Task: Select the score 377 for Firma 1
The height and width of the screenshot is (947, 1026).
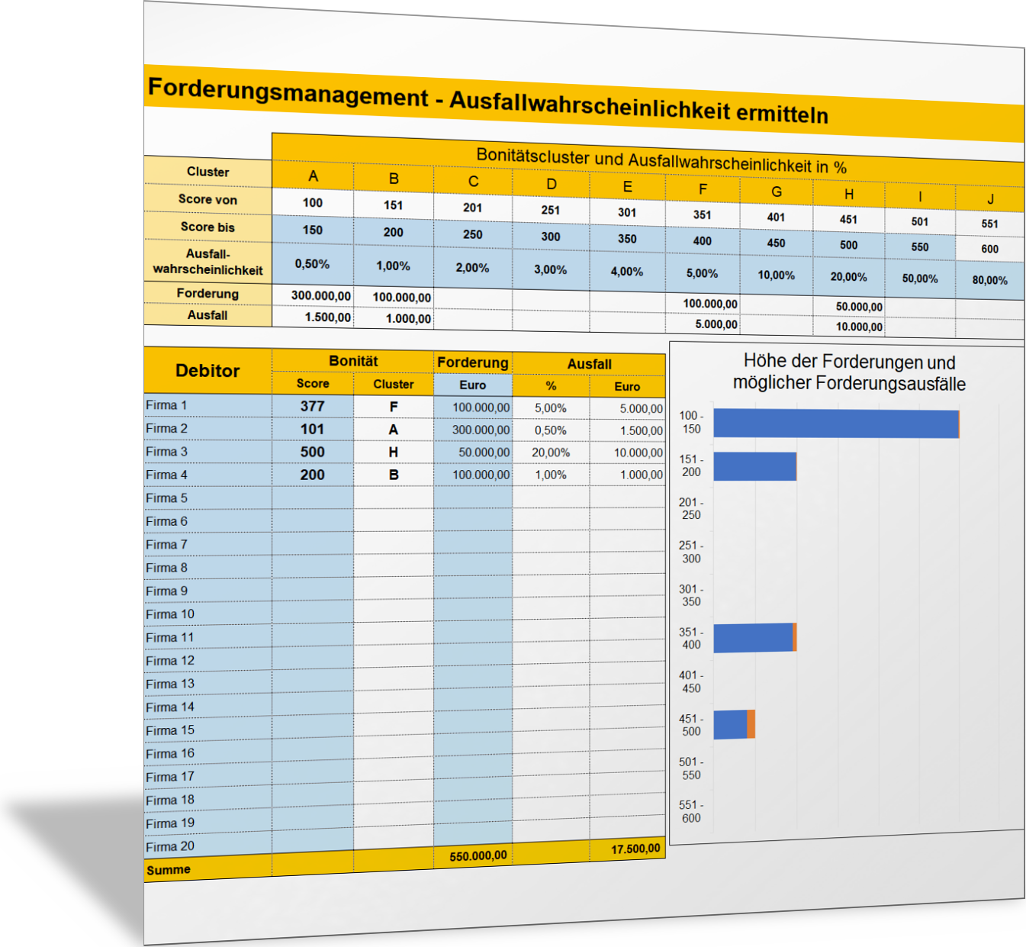Action: [313, 406]
